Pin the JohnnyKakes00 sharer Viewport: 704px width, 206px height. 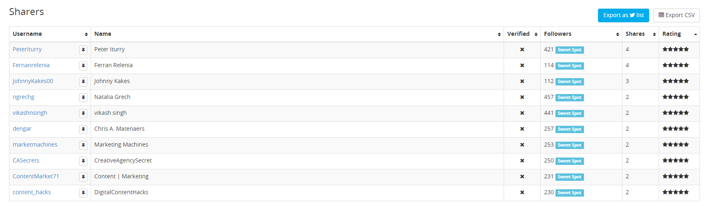click(x=83, y=81)
